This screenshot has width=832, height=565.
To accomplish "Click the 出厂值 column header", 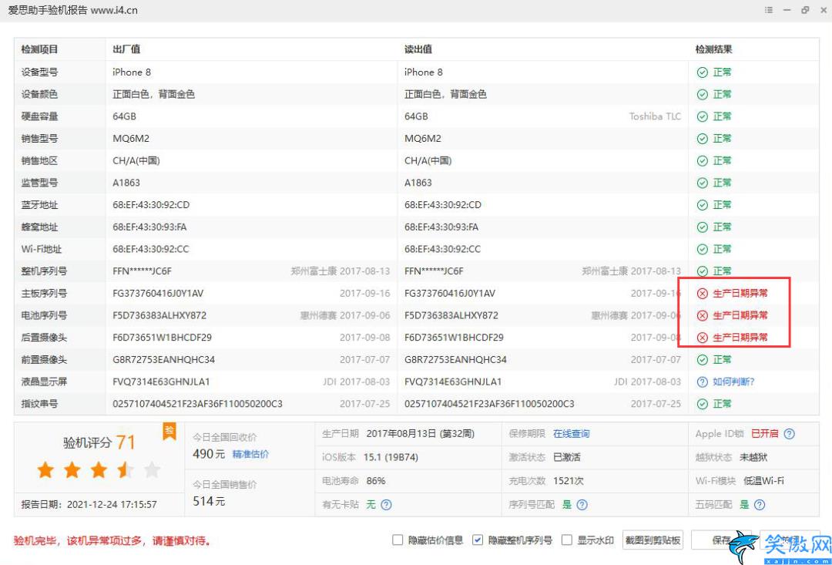I will click(126, 49).
